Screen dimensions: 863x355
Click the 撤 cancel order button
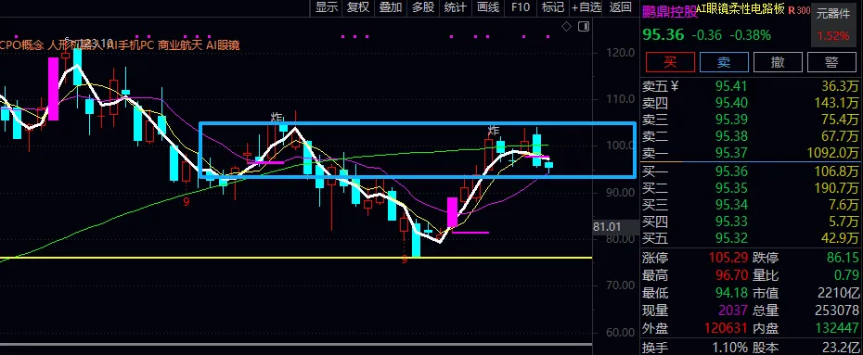coord(778,62)
